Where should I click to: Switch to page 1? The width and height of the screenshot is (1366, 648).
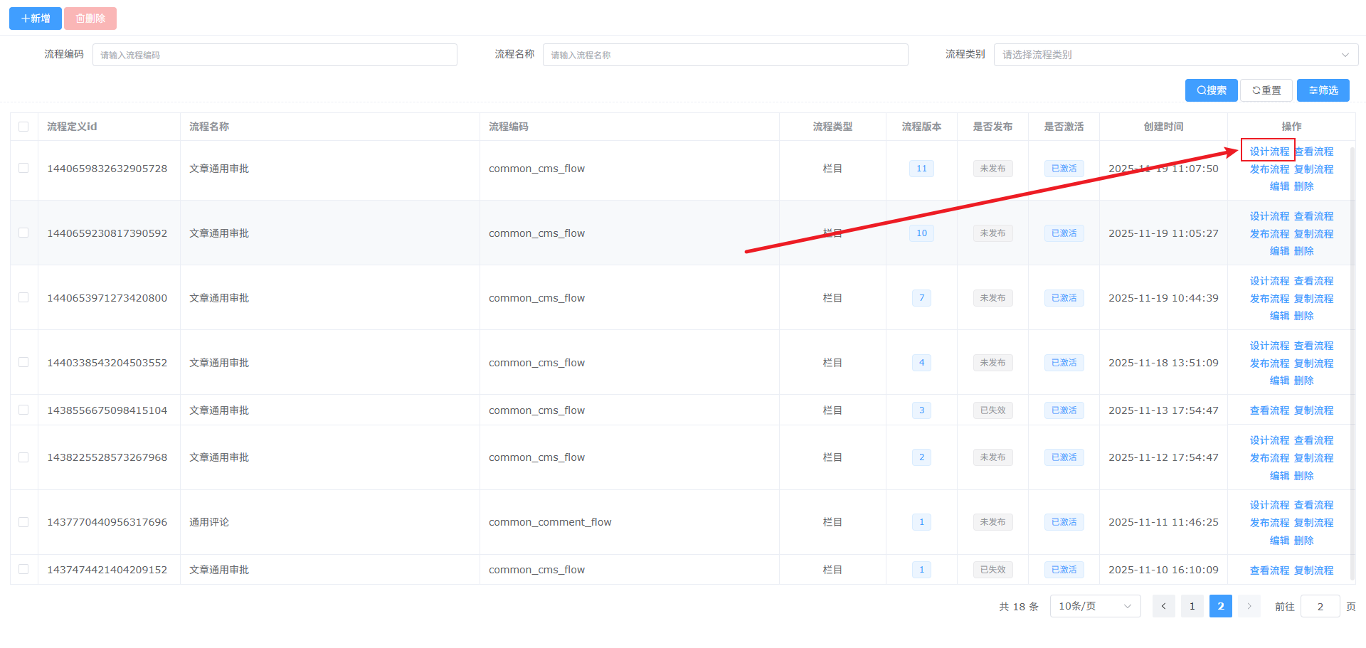click(x=1192, y=606)
